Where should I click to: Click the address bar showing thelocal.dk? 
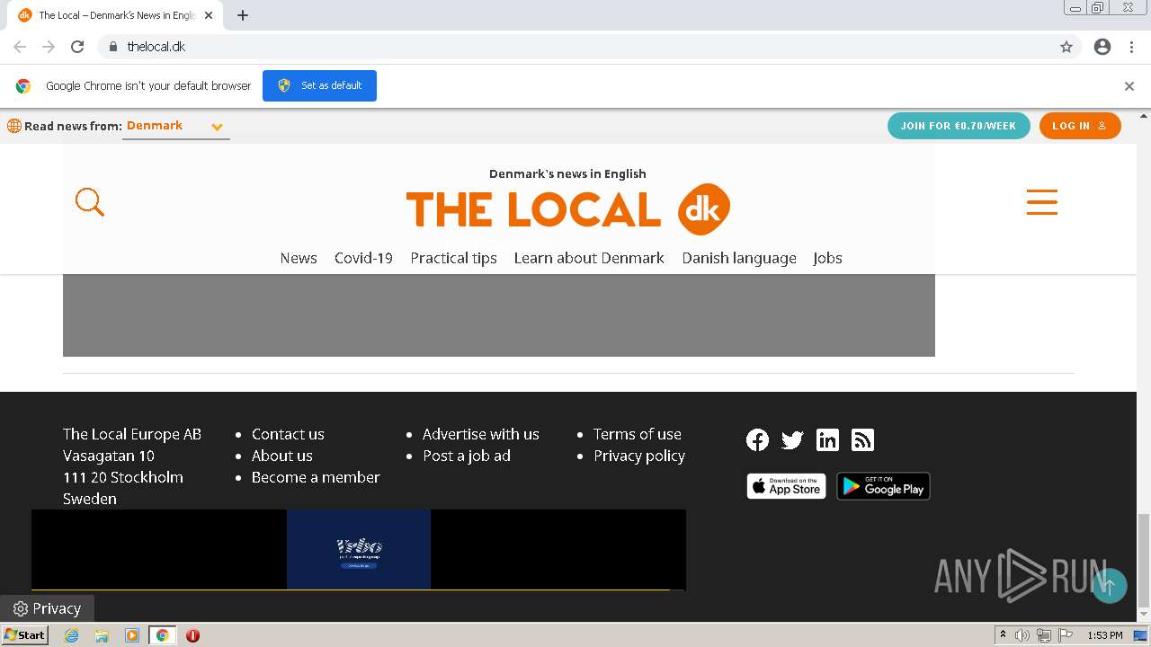[x=575, y=47]
